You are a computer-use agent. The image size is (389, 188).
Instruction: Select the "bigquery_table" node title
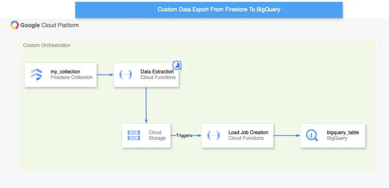pos(343,132)
